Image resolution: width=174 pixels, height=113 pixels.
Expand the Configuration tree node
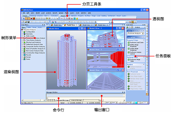(22, 32)
